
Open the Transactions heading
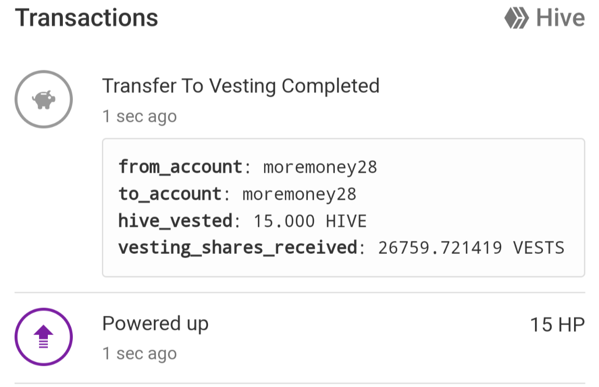pos(86,18)
